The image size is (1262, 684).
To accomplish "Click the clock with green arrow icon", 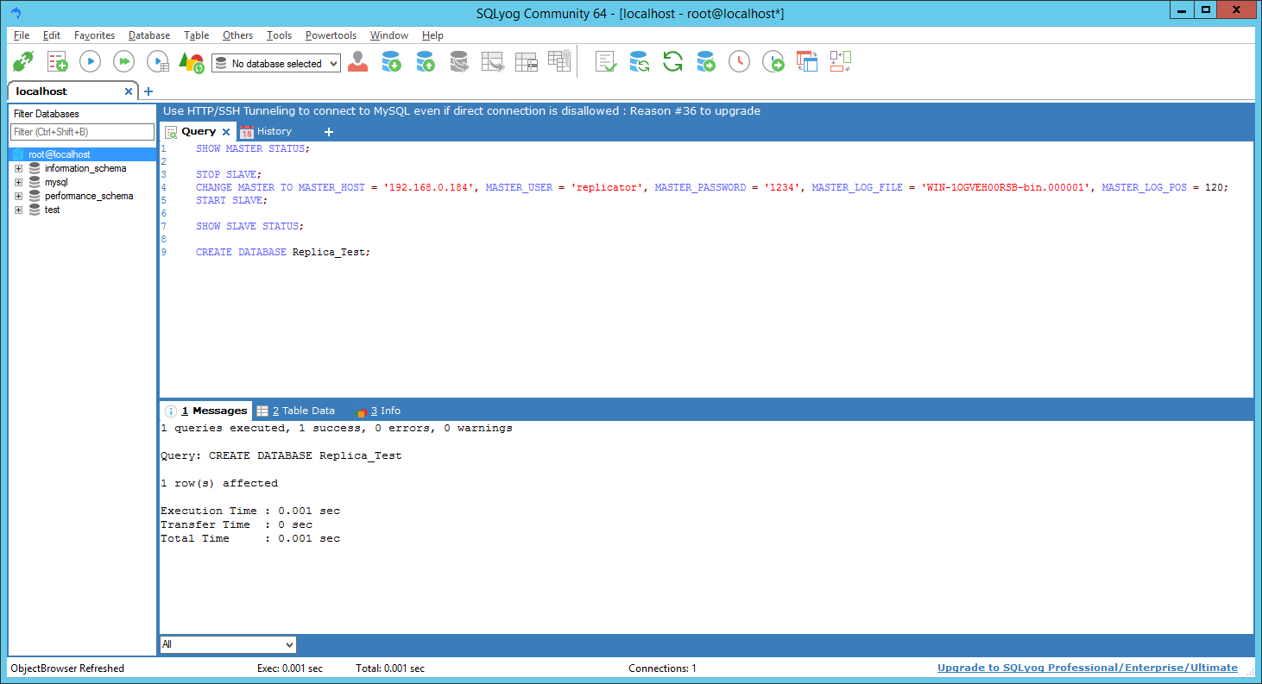I will (773, 62).
